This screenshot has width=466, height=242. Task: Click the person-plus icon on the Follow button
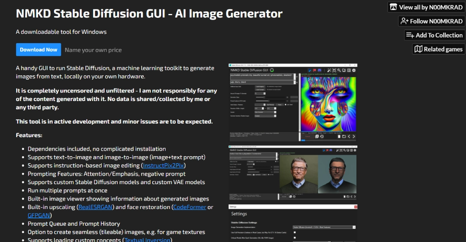point(405,21)
